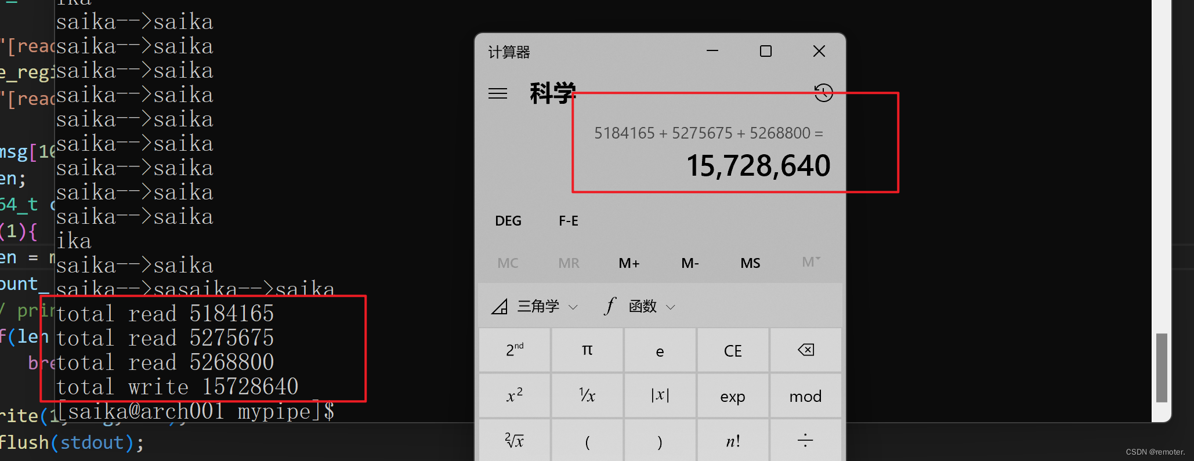Open the calculator history panel

point(823,93)
